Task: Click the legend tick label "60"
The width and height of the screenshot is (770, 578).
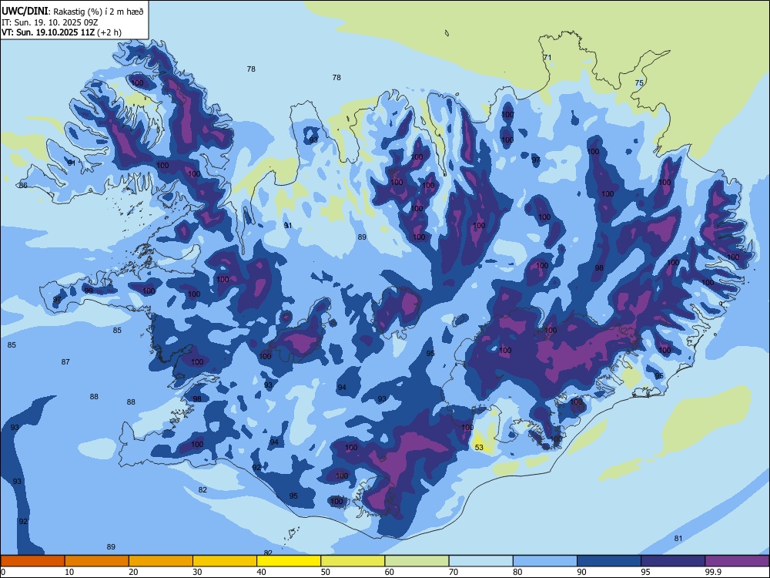Action: [x=390, y=572]
